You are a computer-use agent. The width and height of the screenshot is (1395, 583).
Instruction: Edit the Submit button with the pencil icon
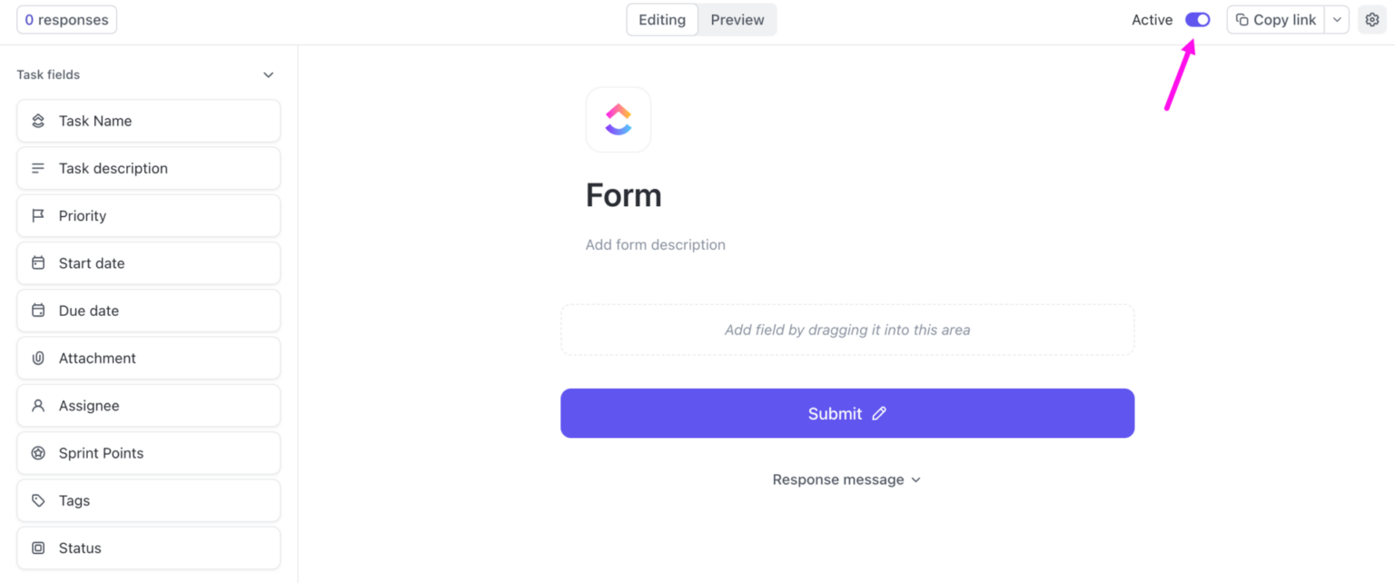[x=878, y=413]
